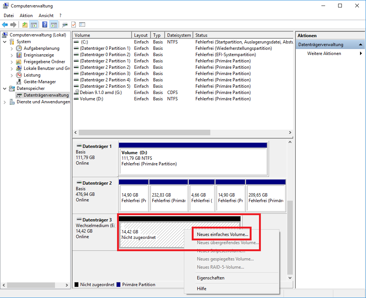Expand Dienste und Anwendungen node

4,102
